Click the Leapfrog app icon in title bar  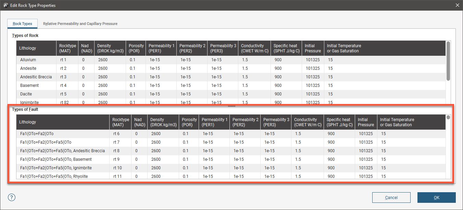coord(5,5)
